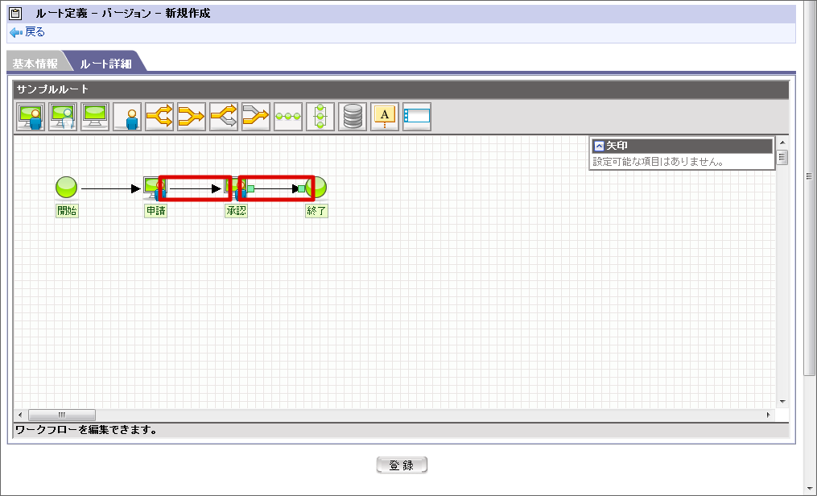Select the plain green monitor node tool
Screen dimensions: 817x496
(95, 117)
